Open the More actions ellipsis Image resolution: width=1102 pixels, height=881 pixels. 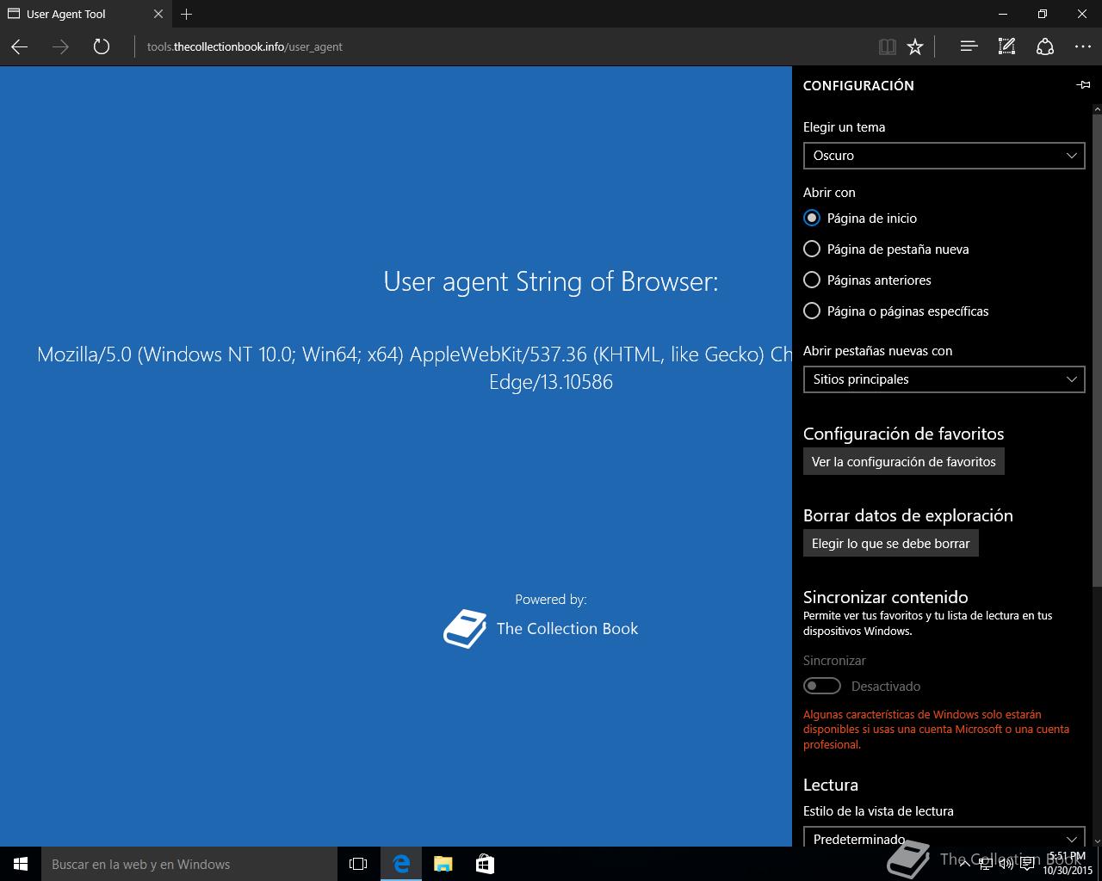tap(1083, 46)
